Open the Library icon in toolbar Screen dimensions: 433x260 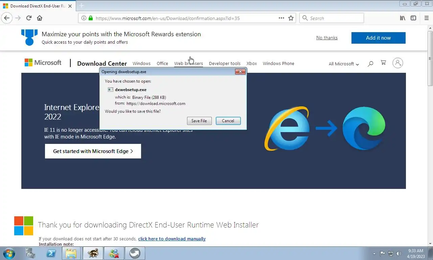(x=403, y=18)
